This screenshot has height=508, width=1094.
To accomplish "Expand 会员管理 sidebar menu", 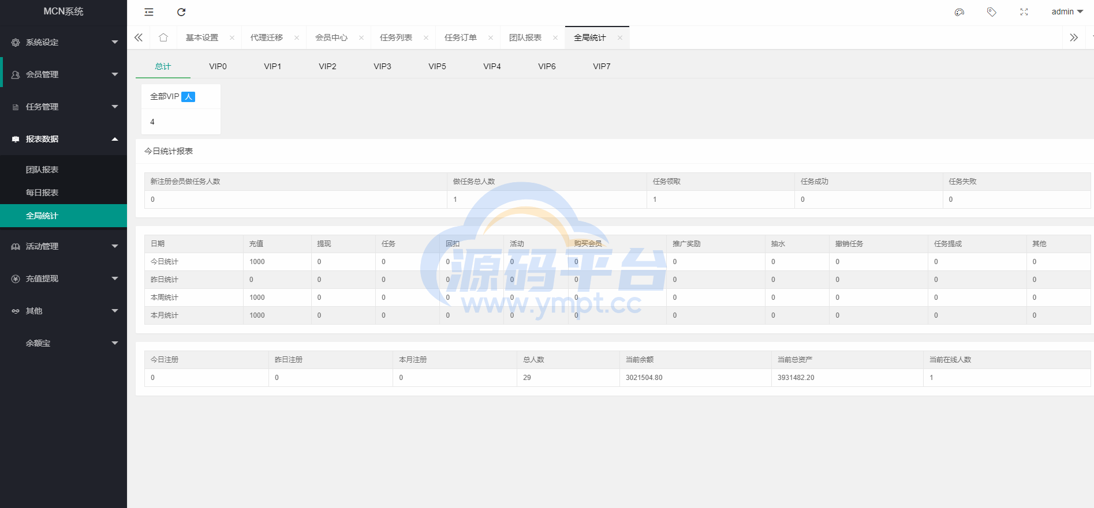I will [64, 74].
